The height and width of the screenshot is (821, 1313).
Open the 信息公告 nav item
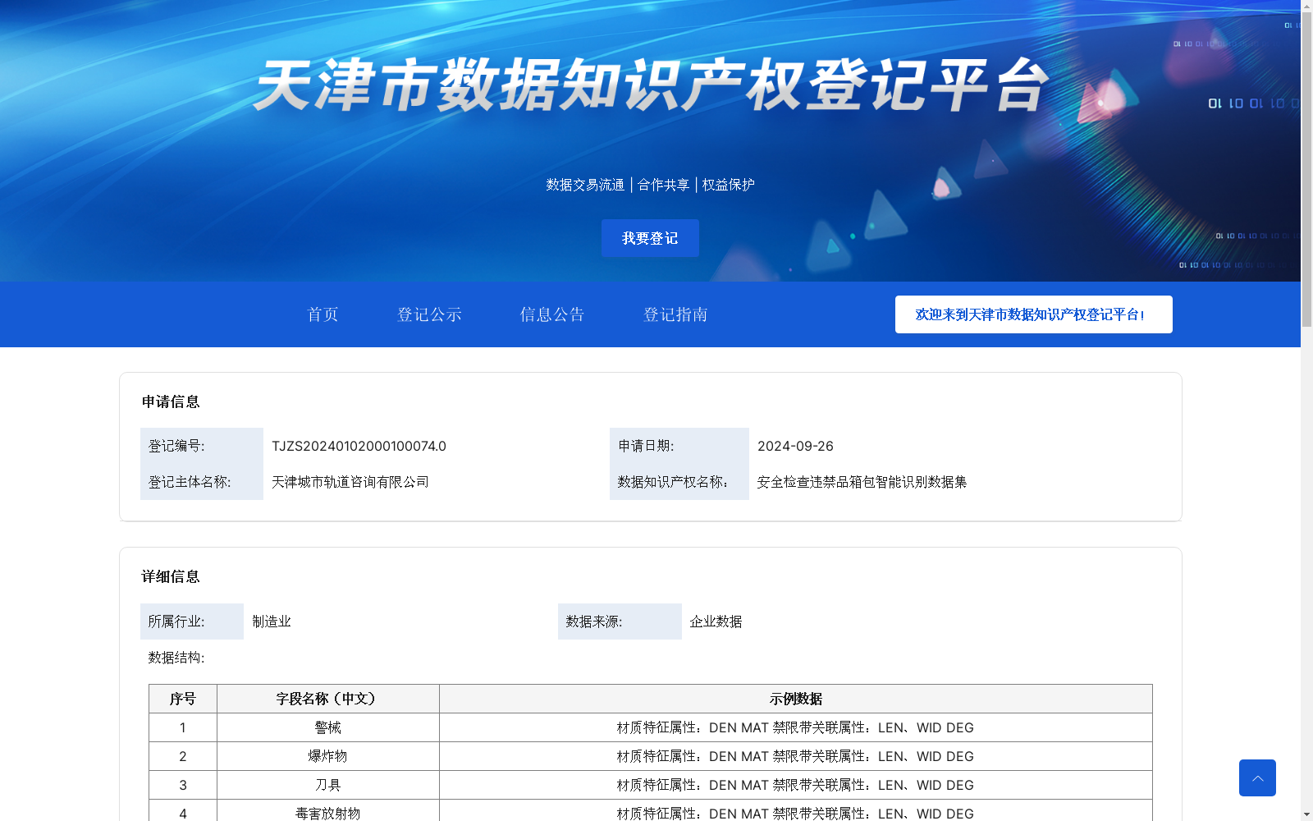[552, 314]
